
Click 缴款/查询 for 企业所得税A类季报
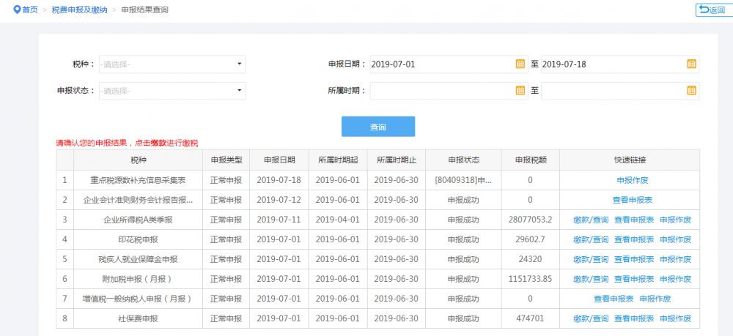pos(591,220)
